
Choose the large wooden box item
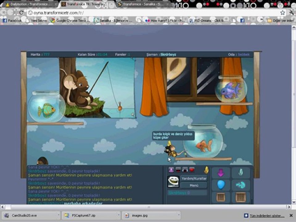[240, 197]
